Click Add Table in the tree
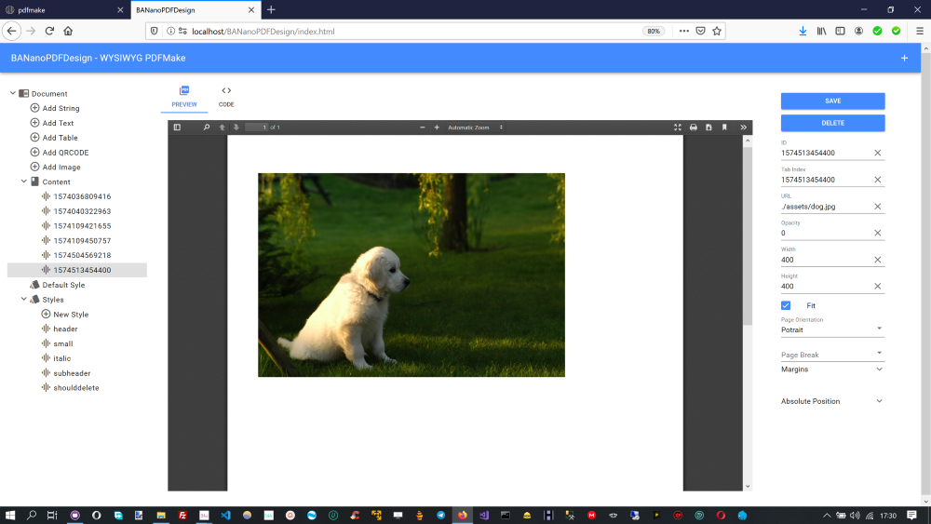931x524 pixels. point(60,138)
